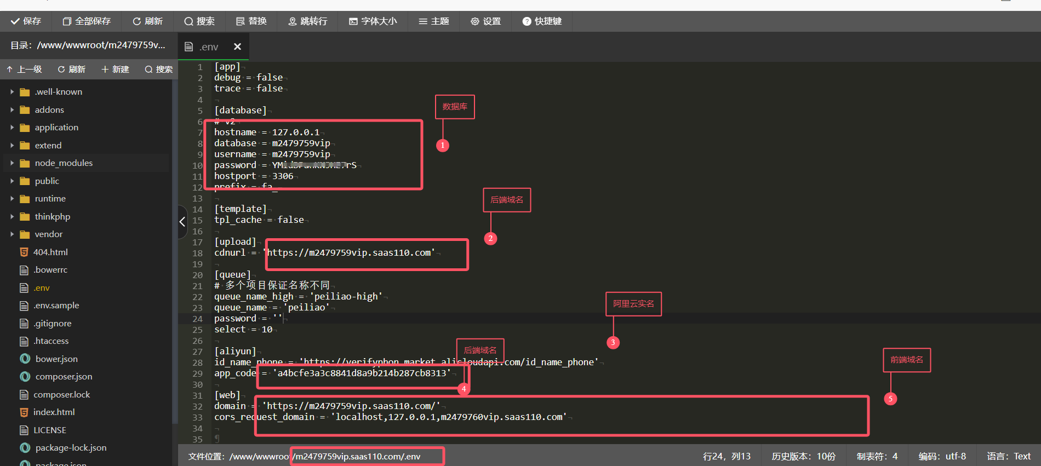The image size is (1041, 466).
Task: Click the Save checkmark icon in toolbar
Action: pyautogui.click(x=15, y=21)
